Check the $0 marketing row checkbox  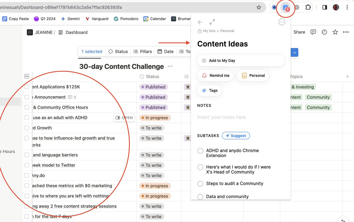pyautogui.click(x=27, y=186)
